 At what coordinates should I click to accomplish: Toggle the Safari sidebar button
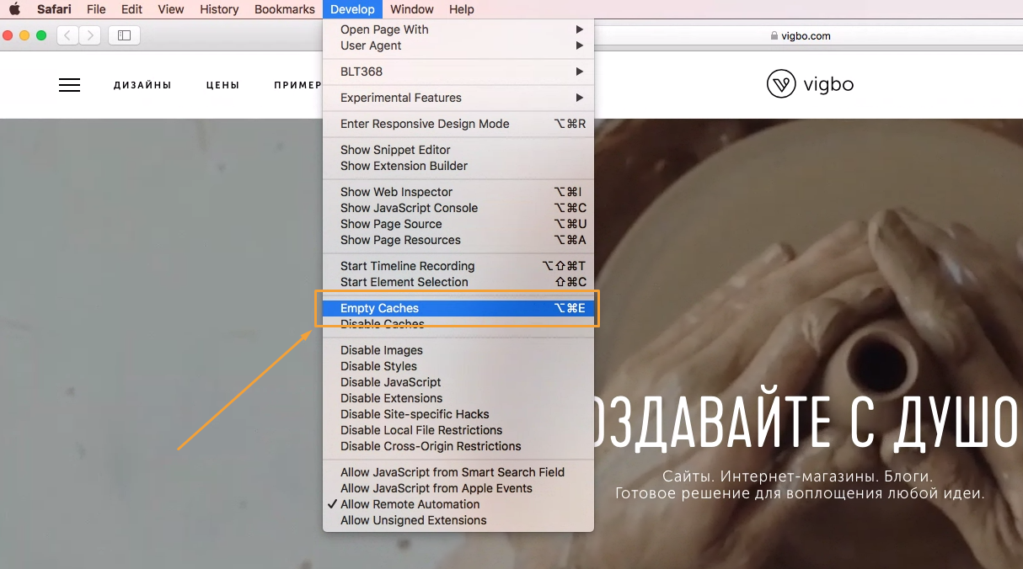pos(125,35)
